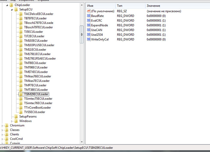Click the BaudRate DWORD value icon
This screenshot has height=152, width=210.
pyautogui.click(x=88, y=16)
